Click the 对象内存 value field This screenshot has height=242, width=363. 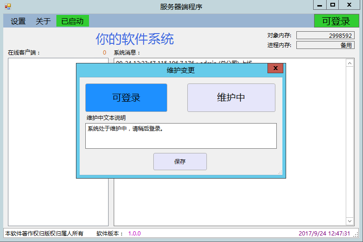point(325,35)
